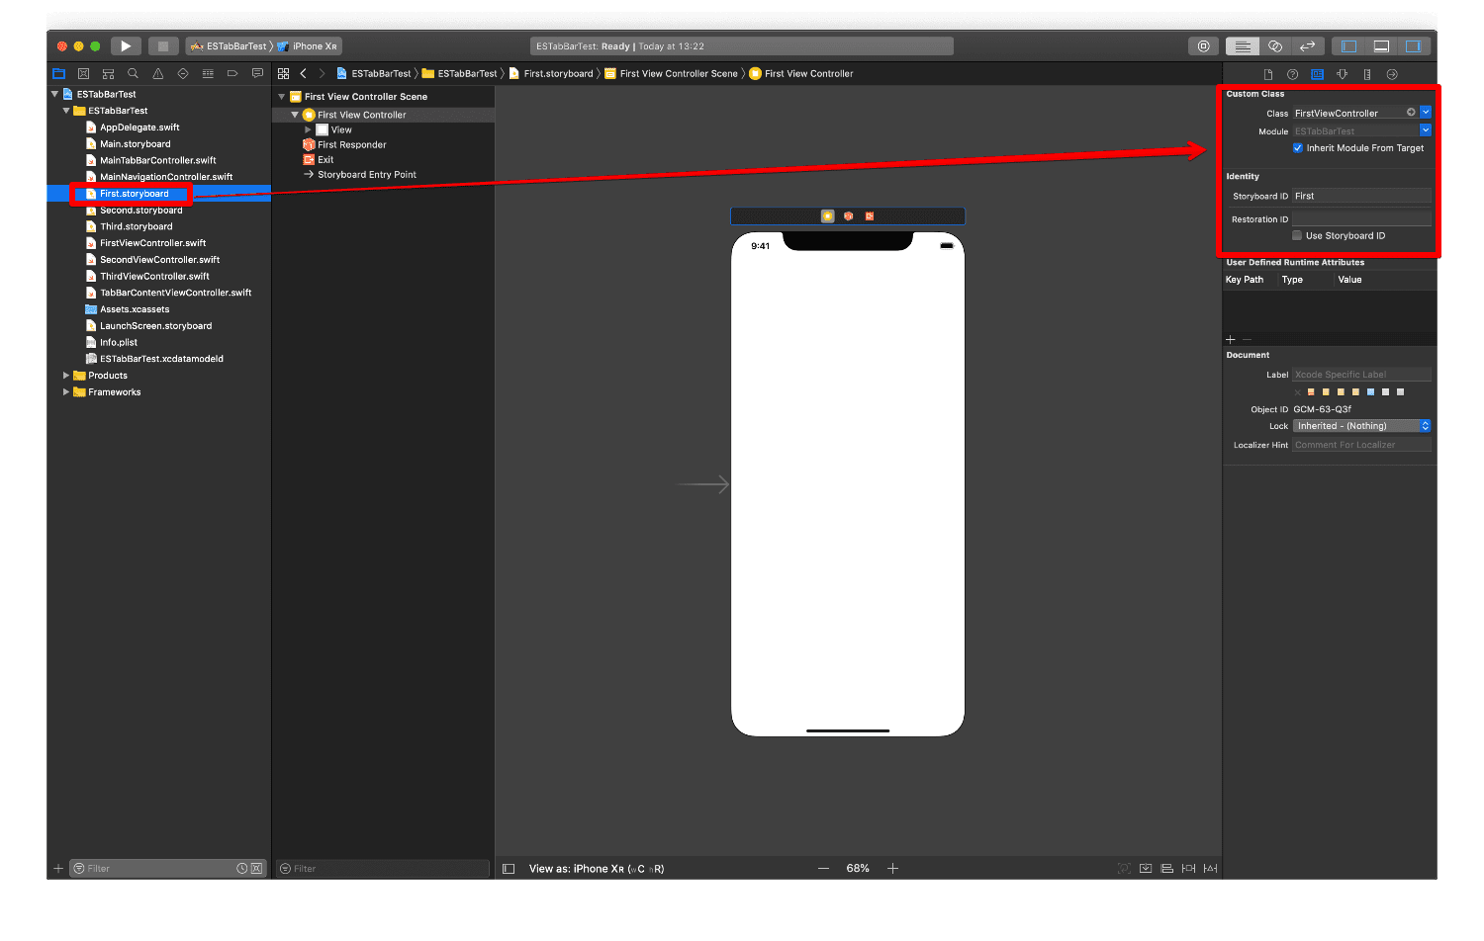The width and height of the screenshot is (1484, 941).
Task: Open the Issue navigator warning icon
Action: point(157,74)
